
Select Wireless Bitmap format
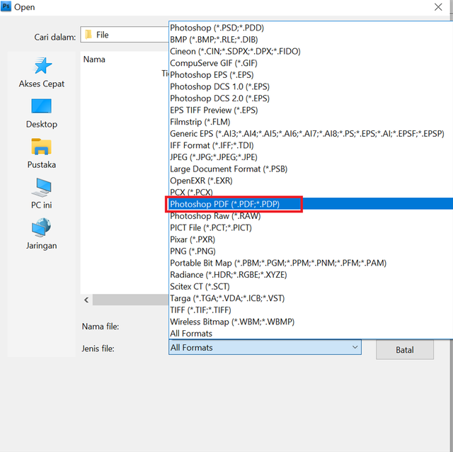click(x=311, y=322)
